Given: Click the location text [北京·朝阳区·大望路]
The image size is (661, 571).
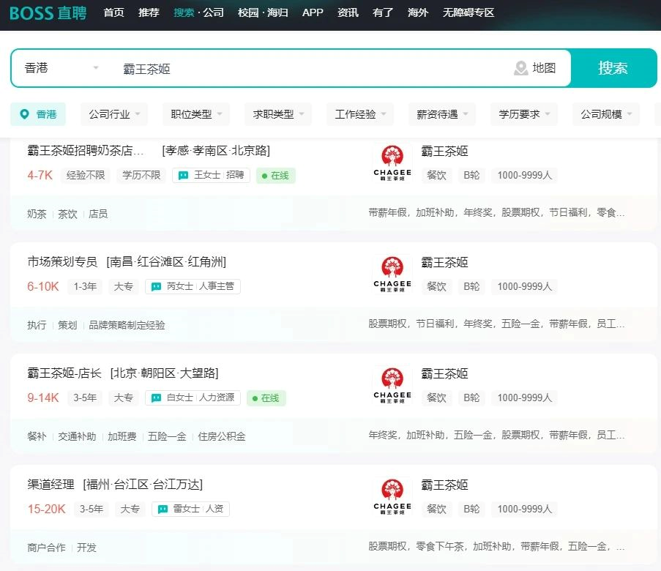Looking at the screenshot, I should click(x=165, y=373).
